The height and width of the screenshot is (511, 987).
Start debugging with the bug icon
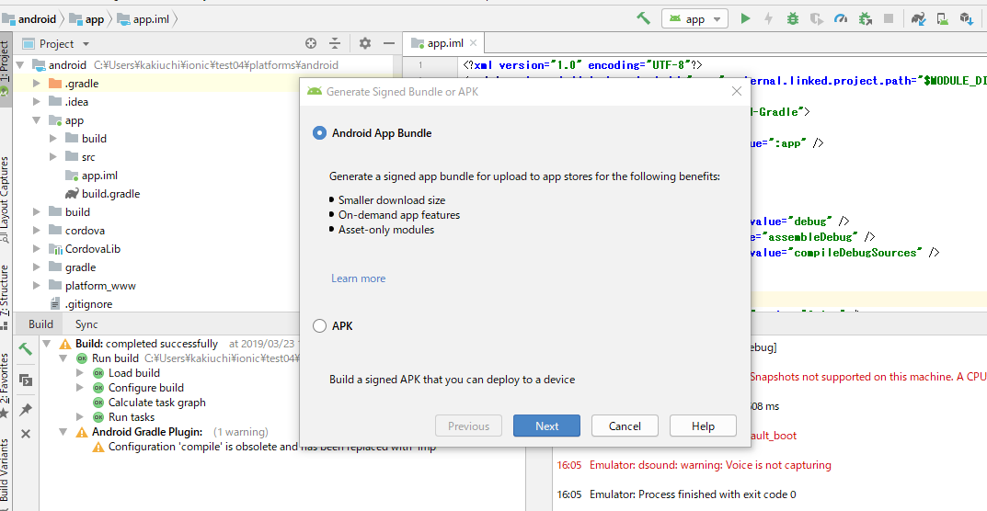click(x=793, y=19)
